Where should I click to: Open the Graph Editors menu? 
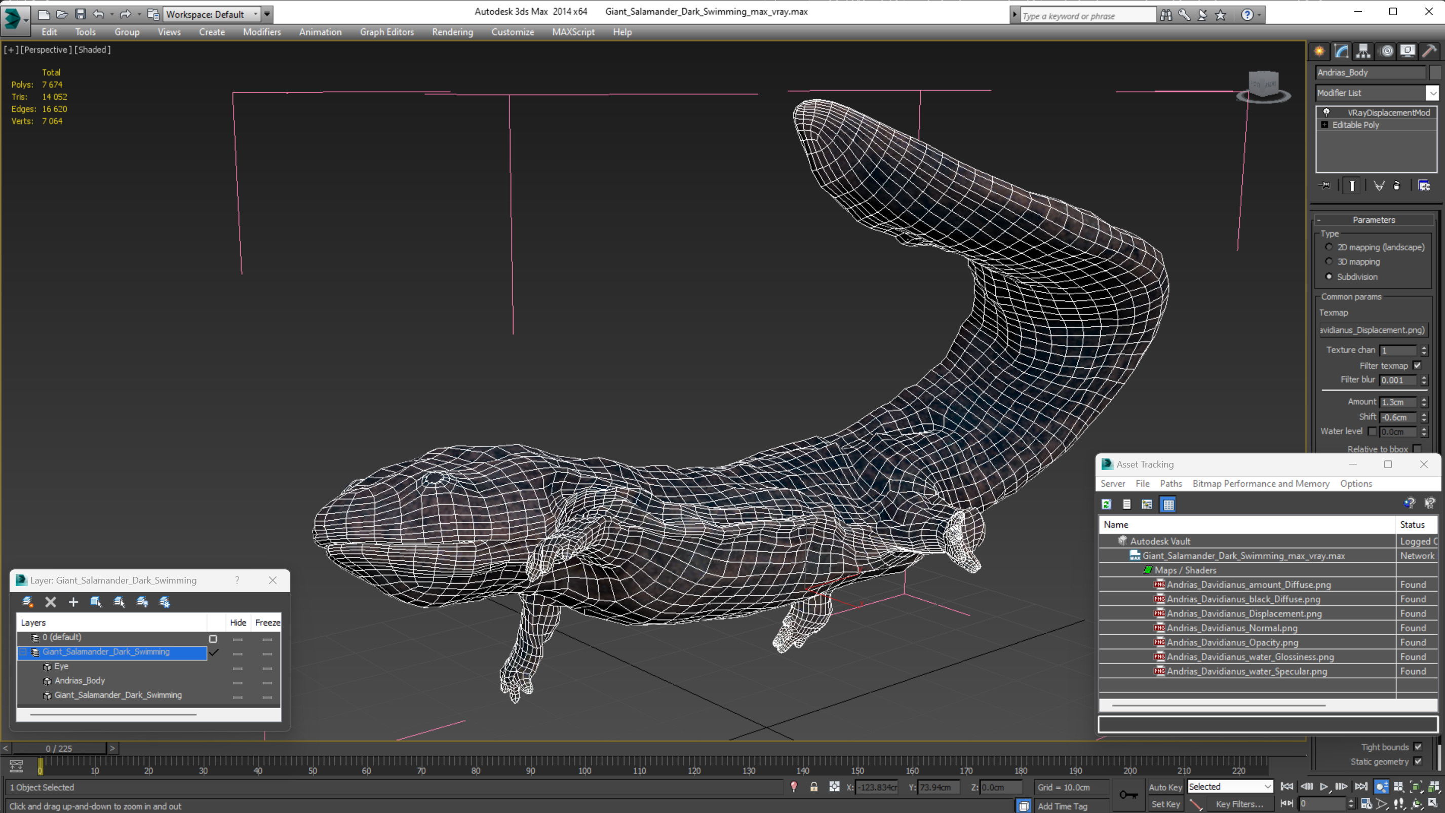point(386,32)
